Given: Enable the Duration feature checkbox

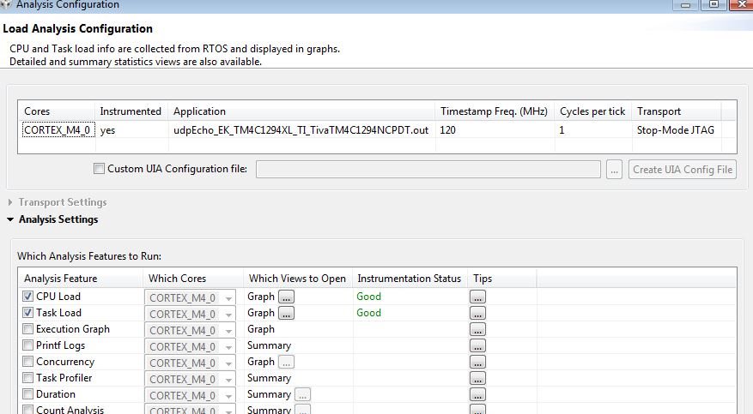Looking at the screenshot, I should pyautogui.click(x=27, y=394).
